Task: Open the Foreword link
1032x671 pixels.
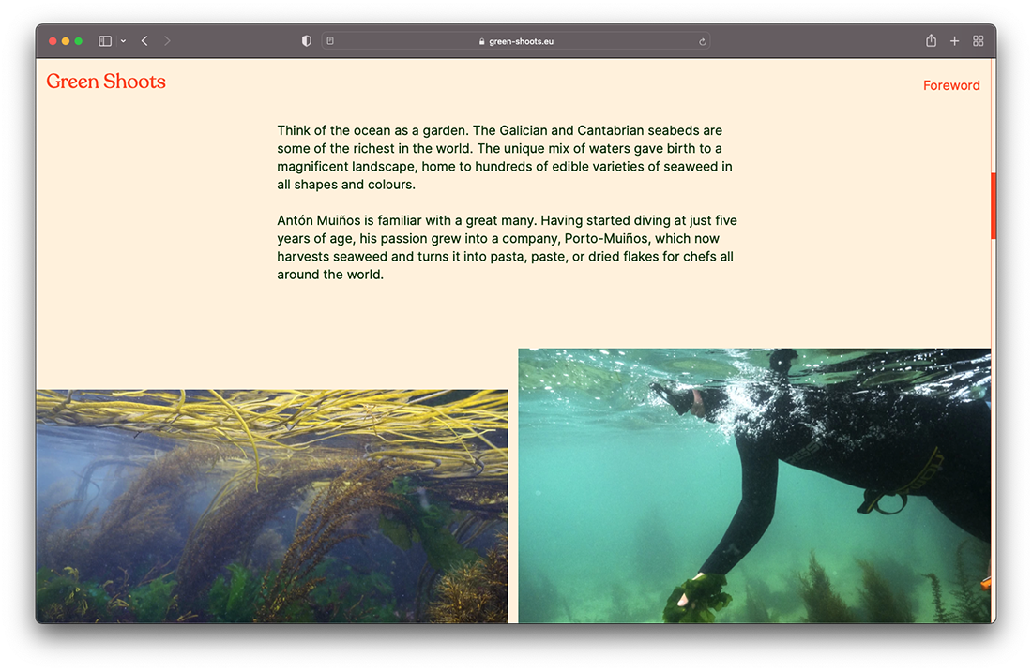Action: 951,85
